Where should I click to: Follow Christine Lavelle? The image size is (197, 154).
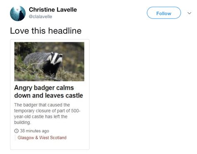[164, 13]
